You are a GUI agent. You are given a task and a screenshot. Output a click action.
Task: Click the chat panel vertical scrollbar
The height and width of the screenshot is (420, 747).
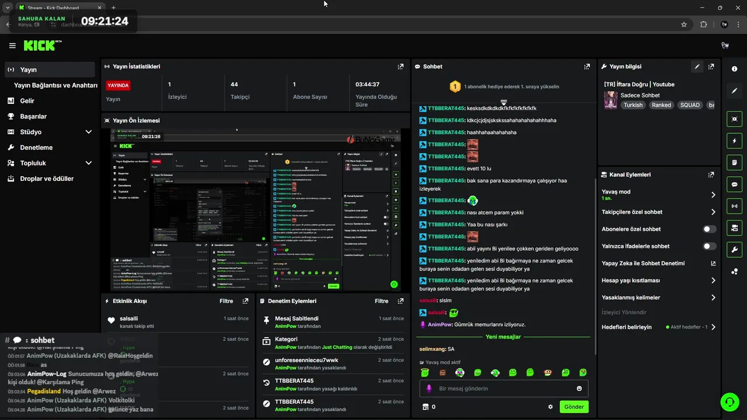[595, 265]
